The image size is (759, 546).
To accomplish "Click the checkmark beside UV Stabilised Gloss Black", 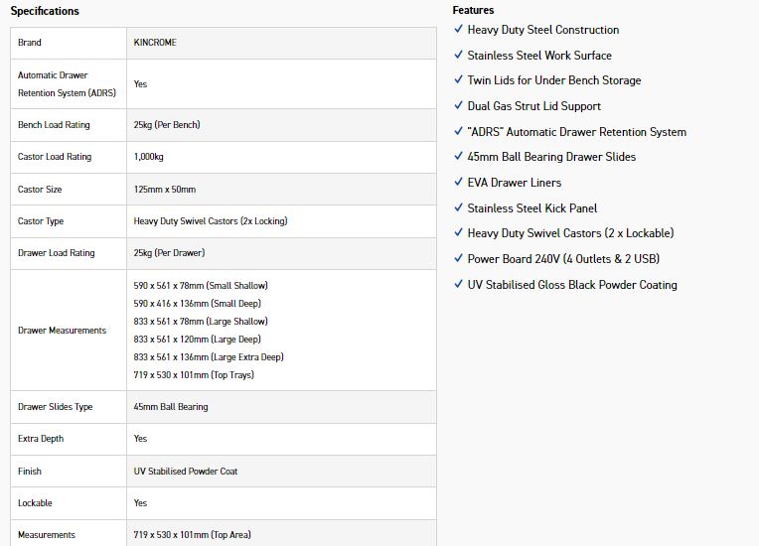I will click(458, 285).
